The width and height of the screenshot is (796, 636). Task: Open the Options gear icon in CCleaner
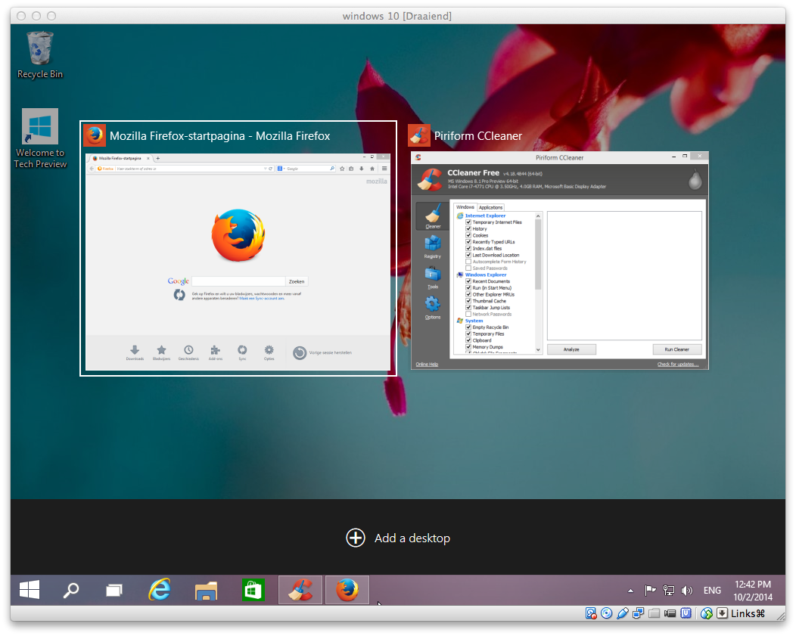432,305
